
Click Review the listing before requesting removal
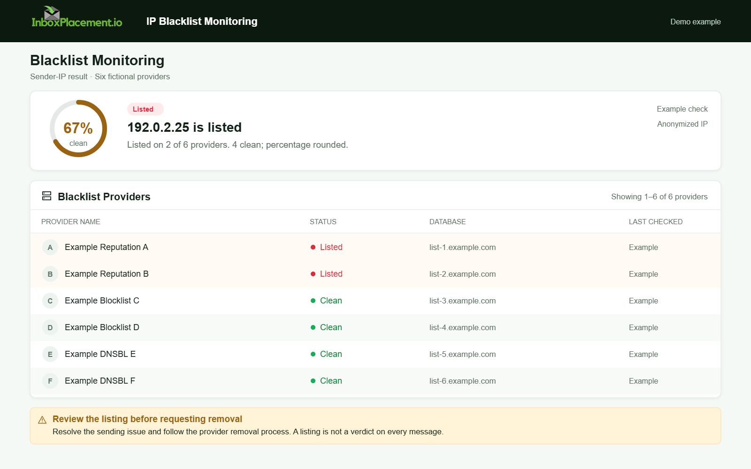pyautogui.click(x=147, y=419)
